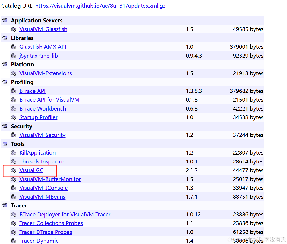The image size is (287, 244).
Task: Click the 61258 bytes size value
Action: 248,232
